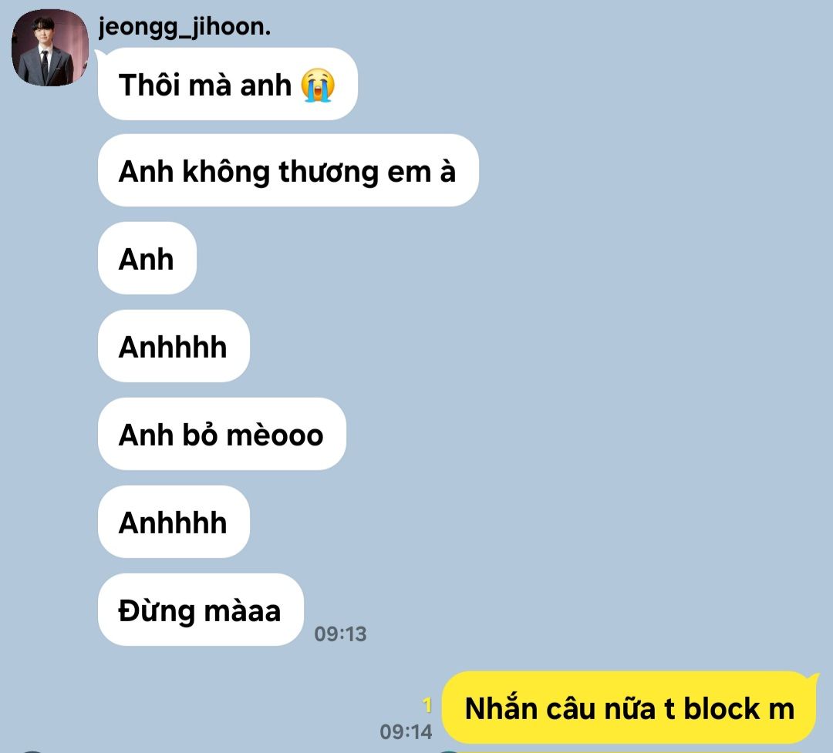Tap the 'Anh bỏ mèooo' message
The height and width of the screenshot is (753, 833).
coord(222,434)
